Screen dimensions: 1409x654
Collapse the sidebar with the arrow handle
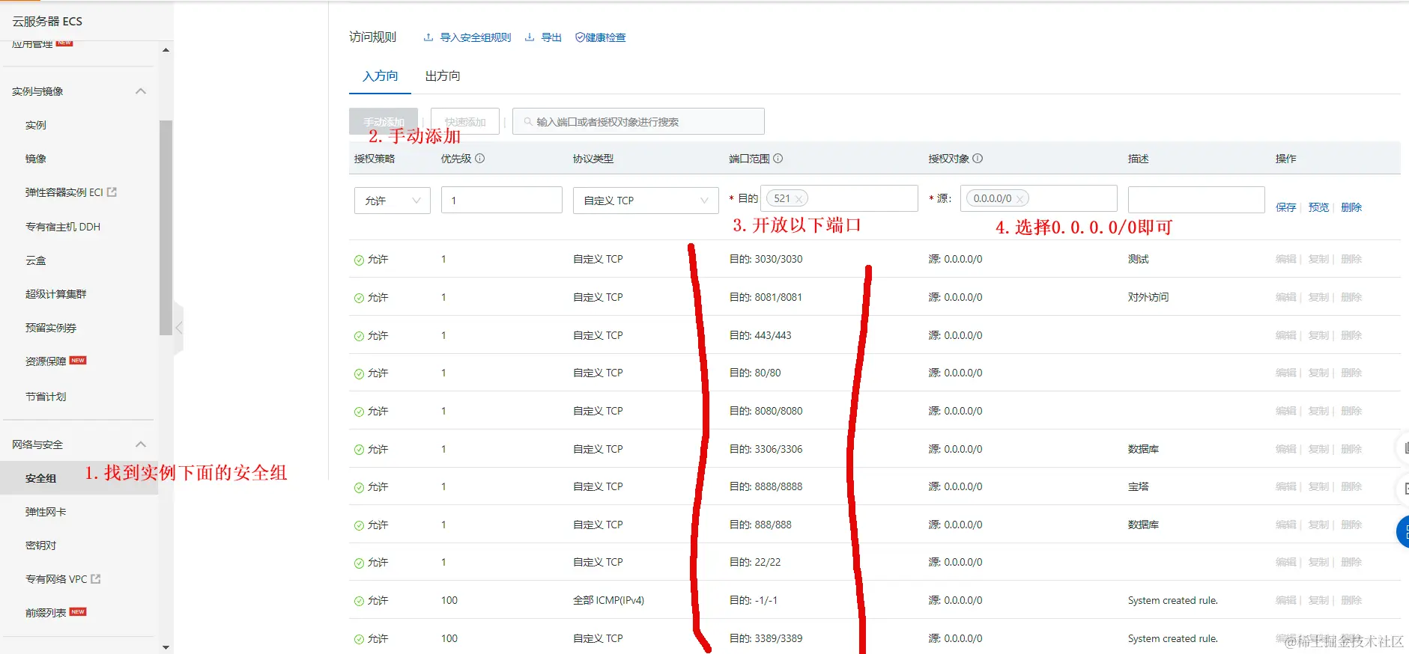click(178, 328)
